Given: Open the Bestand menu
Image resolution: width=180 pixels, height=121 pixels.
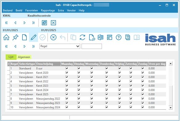Looking at the screenshot, I should pos(8,10).
